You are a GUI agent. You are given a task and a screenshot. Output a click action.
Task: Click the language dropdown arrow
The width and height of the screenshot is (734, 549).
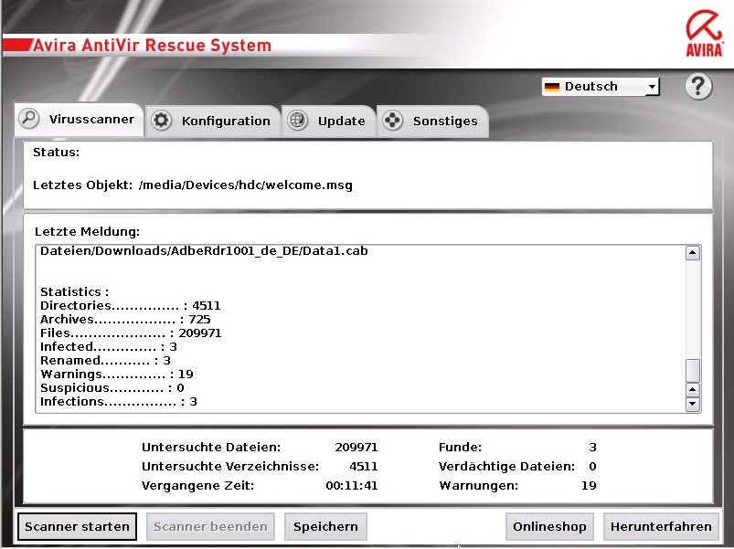652,87
